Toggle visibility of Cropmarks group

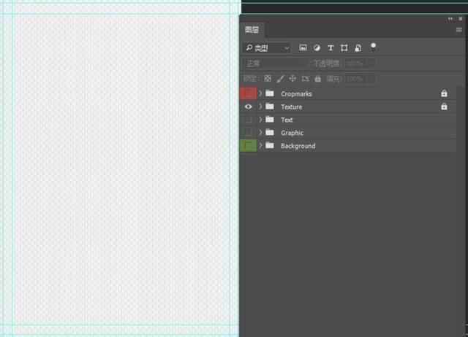point(248,94)
